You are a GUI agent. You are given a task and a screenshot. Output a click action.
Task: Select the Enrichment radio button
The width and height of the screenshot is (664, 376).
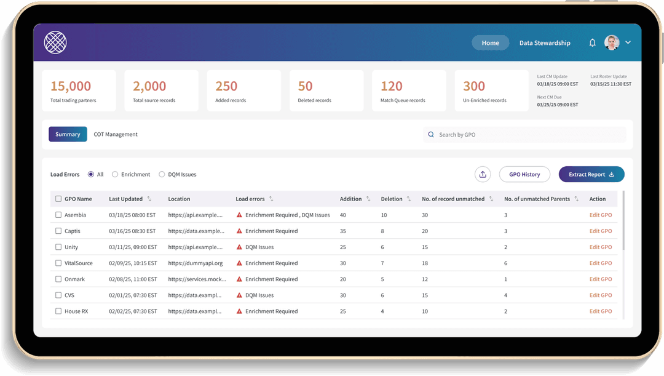(x=115, y=174)
